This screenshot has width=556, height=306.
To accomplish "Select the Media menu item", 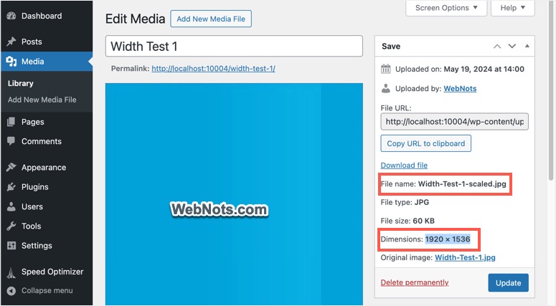I will 47,61.
